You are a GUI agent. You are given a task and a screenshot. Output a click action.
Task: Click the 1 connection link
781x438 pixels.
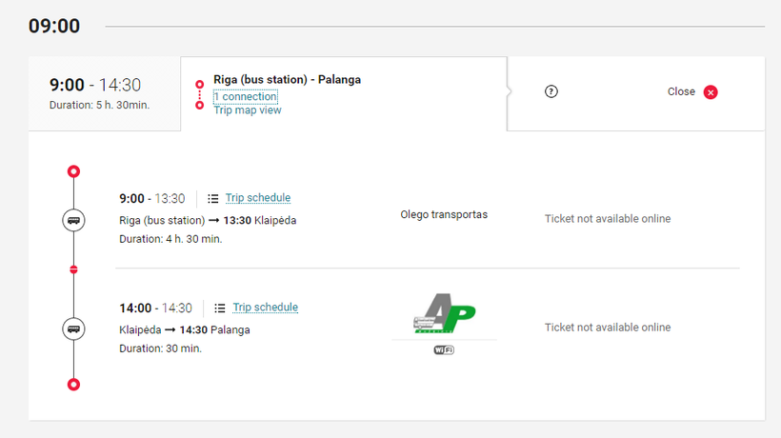pyautogui.click(x=246, y=96)
